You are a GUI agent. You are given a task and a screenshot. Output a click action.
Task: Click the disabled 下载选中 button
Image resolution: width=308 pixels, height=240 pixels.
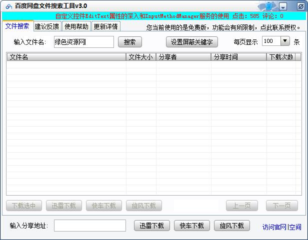tap(24, 206)
